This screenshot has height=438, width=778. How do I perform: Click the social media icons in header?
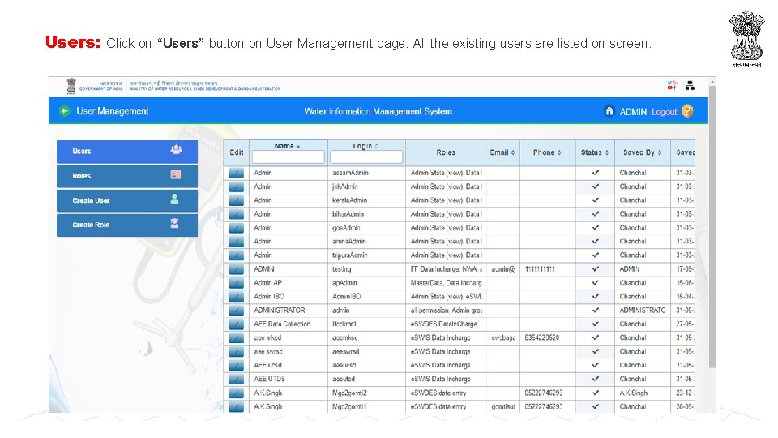[672, 85]
